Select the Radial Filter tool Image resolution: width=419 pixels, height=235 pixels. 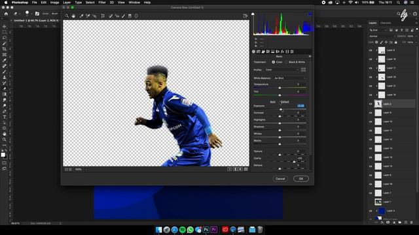(136, 16)
